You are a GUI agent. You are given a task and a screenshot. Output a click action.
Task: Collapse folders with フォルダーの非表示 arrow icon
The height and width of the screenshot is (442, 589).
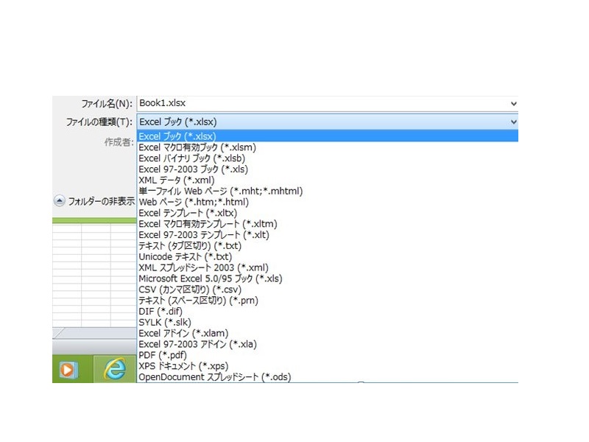pos(60,201)
